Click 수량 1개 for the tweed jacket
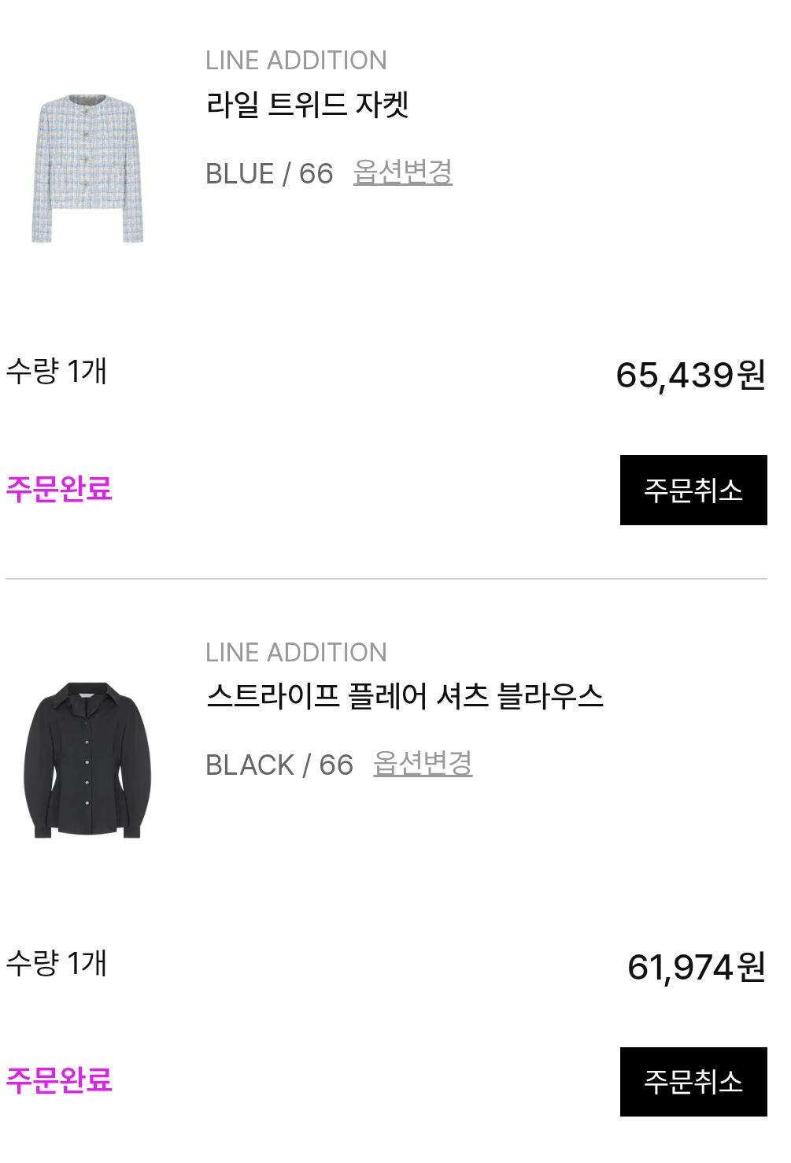 point(57,371)
